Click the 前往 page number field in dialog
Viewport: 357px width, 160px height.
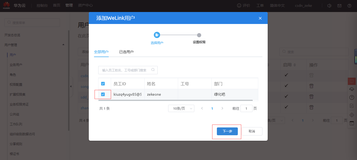246,108
